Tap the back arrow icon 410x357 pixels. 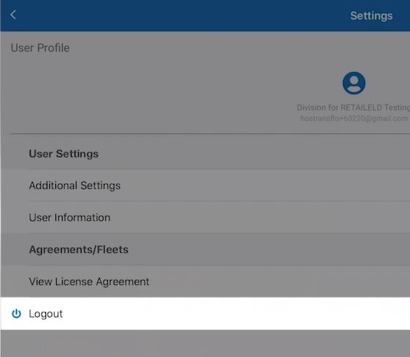point(13,15)
